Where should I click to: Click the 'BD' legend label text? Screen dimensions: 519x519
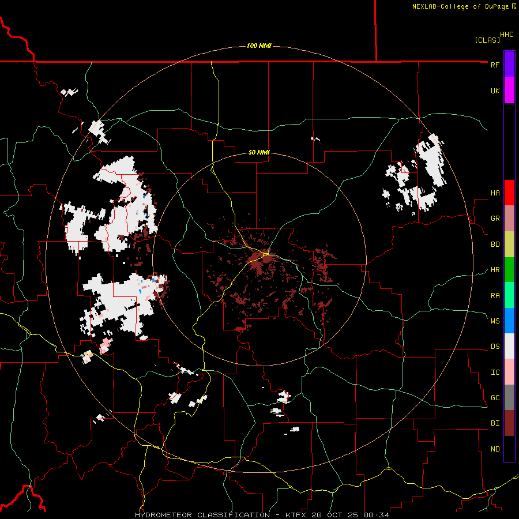click(495, 245)
